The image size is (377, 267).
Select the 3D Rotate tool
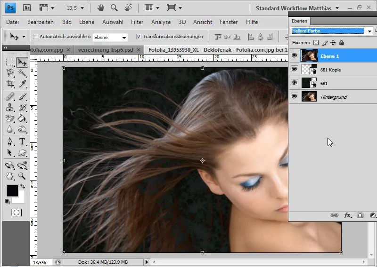tap(9, 165)
